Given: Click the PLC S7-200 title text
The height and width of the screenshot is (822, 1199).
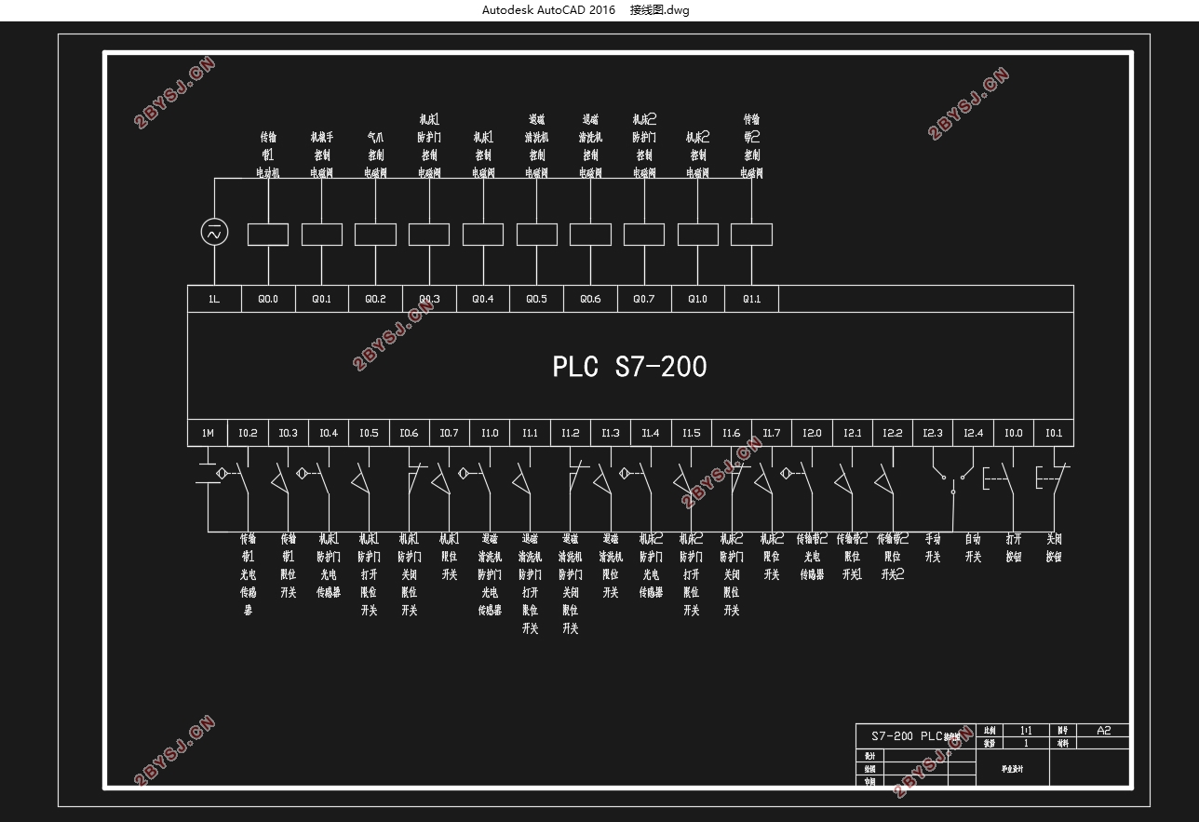Looking at the screenshot, I should click(629, 366).
